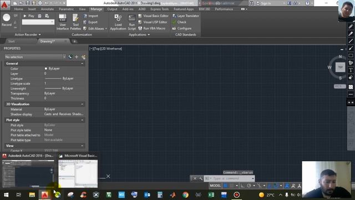Viewport: 355px width, 200px height.
Task: Open the Layer Translator
Action: pyautogui.click(x=186, y=16)
